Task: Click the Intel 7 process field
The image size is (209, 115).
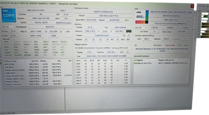Action: click(x=63, y=10)
